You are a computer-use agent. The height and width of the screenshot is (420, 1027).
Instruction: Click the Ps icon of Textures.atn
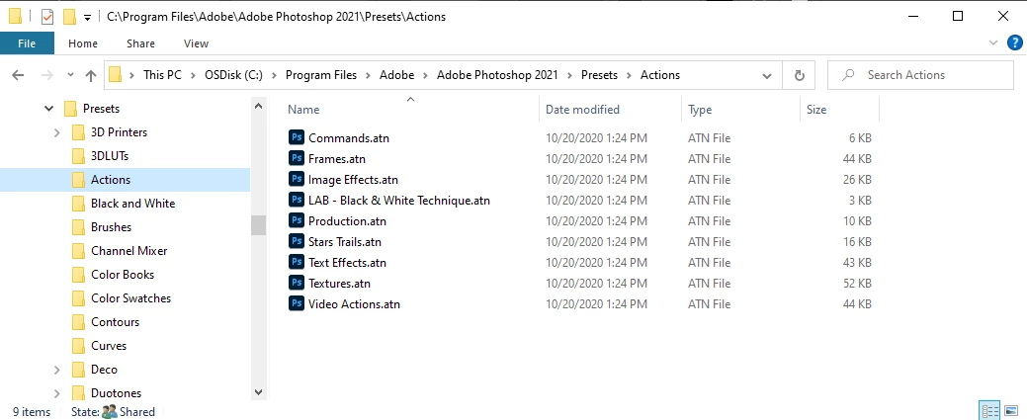click(x=297, y=283)
